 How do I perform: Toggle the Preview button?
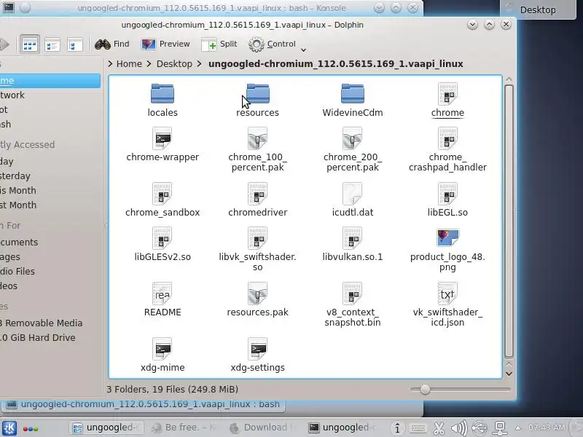pyautogui.click(x=165, y=44)
